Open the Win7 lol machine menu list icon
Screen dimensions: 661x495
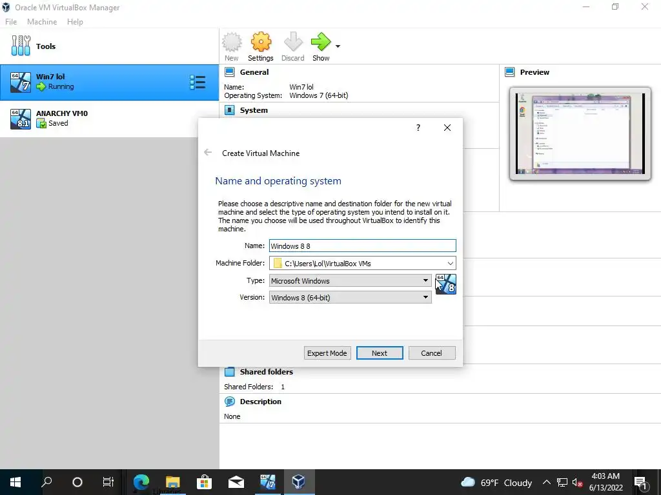point(198,82)
